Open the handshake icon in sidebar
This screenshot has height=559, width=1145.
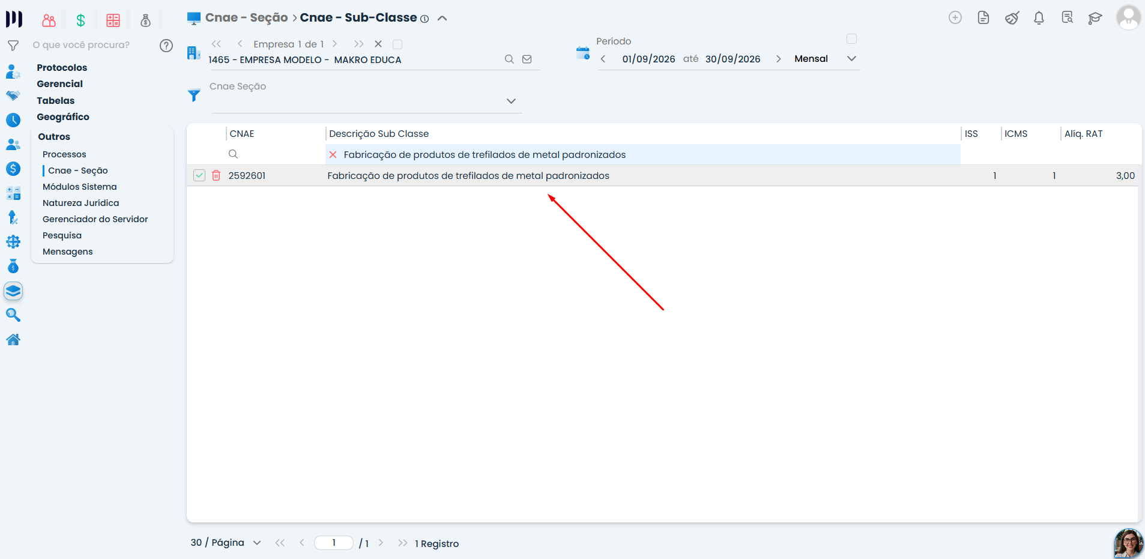pyautogui.click(x=13, y=95)
